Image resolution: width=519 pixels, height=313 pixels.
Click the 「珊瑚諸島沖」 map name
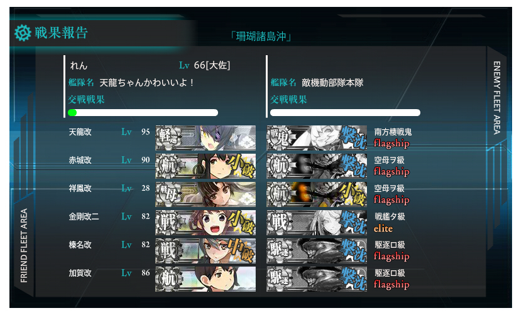pos(261,36)
